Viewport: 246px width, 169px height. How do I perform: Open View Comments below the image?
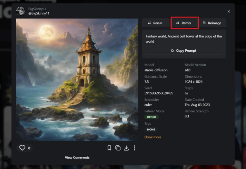tap(77, 157)
